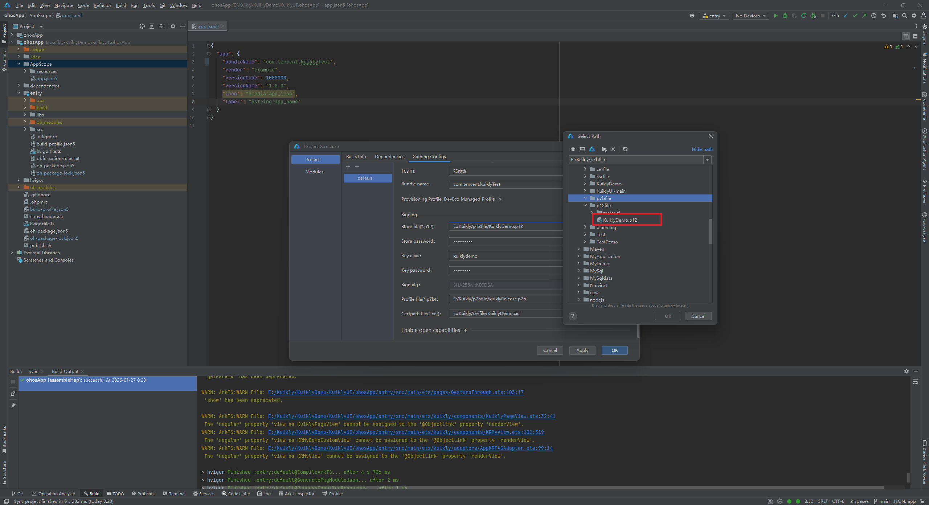
Task: Create a new folder in Select Path dialog
Action: click(604, 149)
